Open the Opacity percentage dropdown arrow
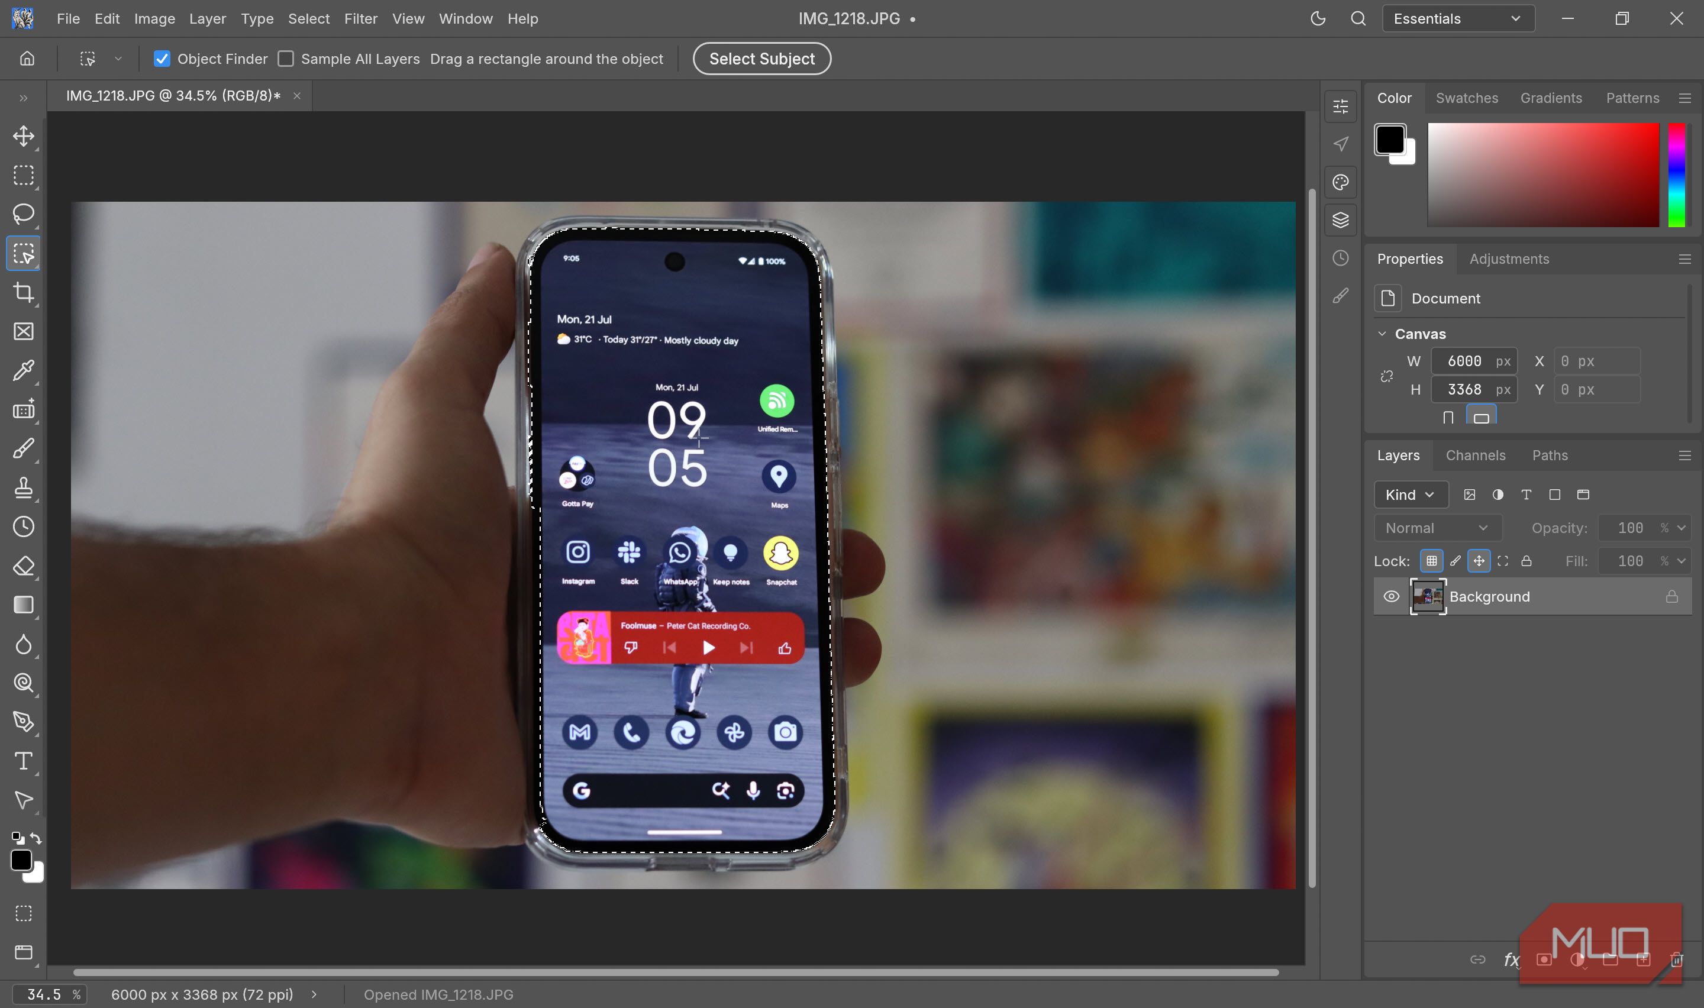Viewport: 1704px width, 1008px height. pyautogui.click(x=1681, y=528)
